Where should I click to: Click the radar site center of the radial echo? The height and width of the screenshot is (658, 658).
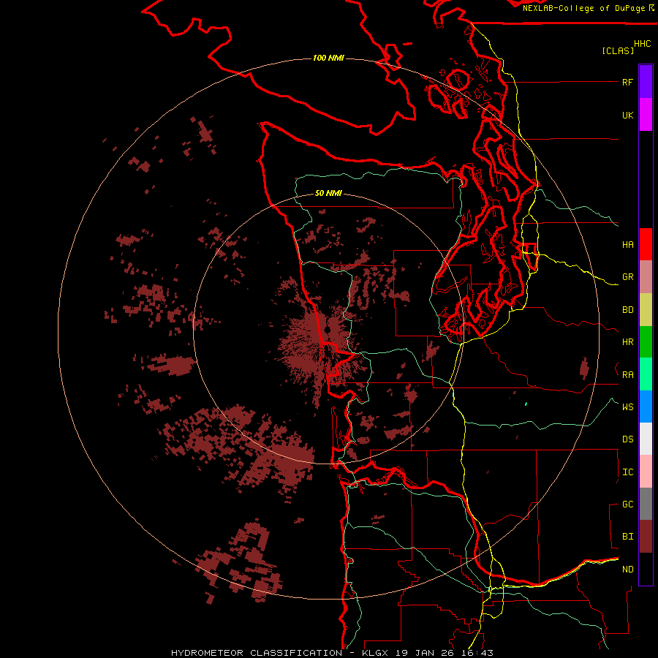tap(328, 330)
